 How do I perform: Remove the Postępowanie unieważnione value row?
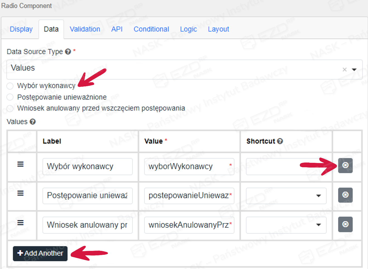[x=345, y=195]
